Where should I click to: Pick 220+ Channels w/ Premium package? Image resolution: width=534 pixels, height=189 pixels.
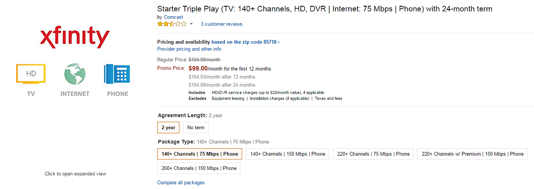coord(472,154)
